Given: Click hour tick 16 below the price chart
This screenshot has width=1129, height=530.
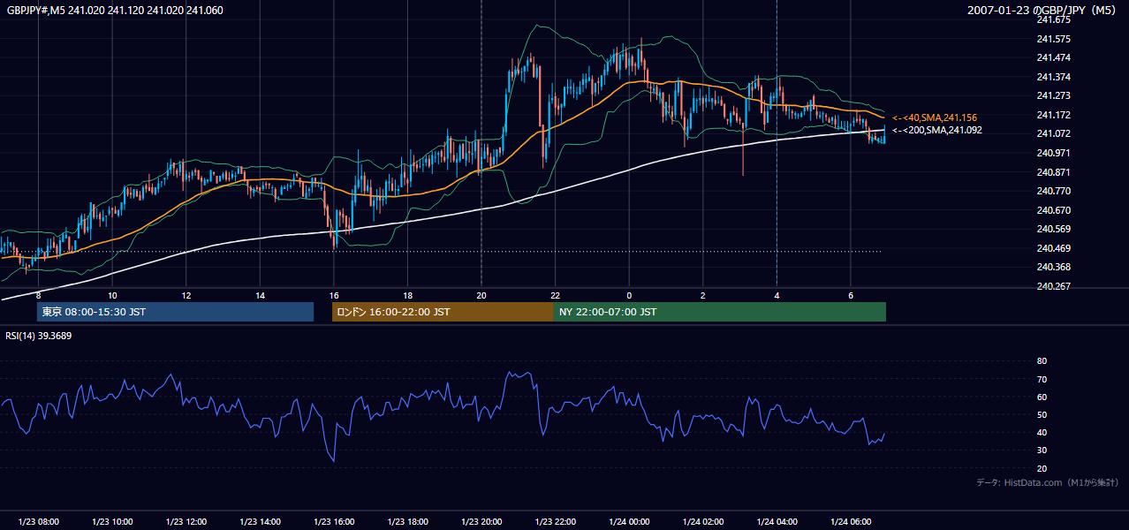Looking at the screenshot, I should 334,295.
